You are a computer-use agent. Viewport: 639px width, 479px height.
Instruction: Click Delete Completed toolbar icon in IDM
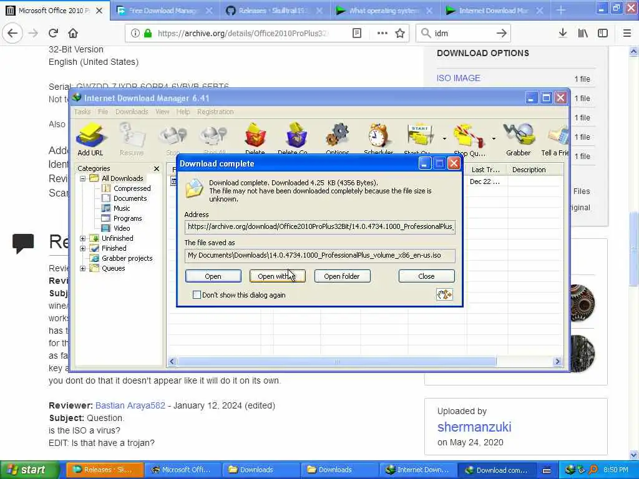[x=296, y=138]
